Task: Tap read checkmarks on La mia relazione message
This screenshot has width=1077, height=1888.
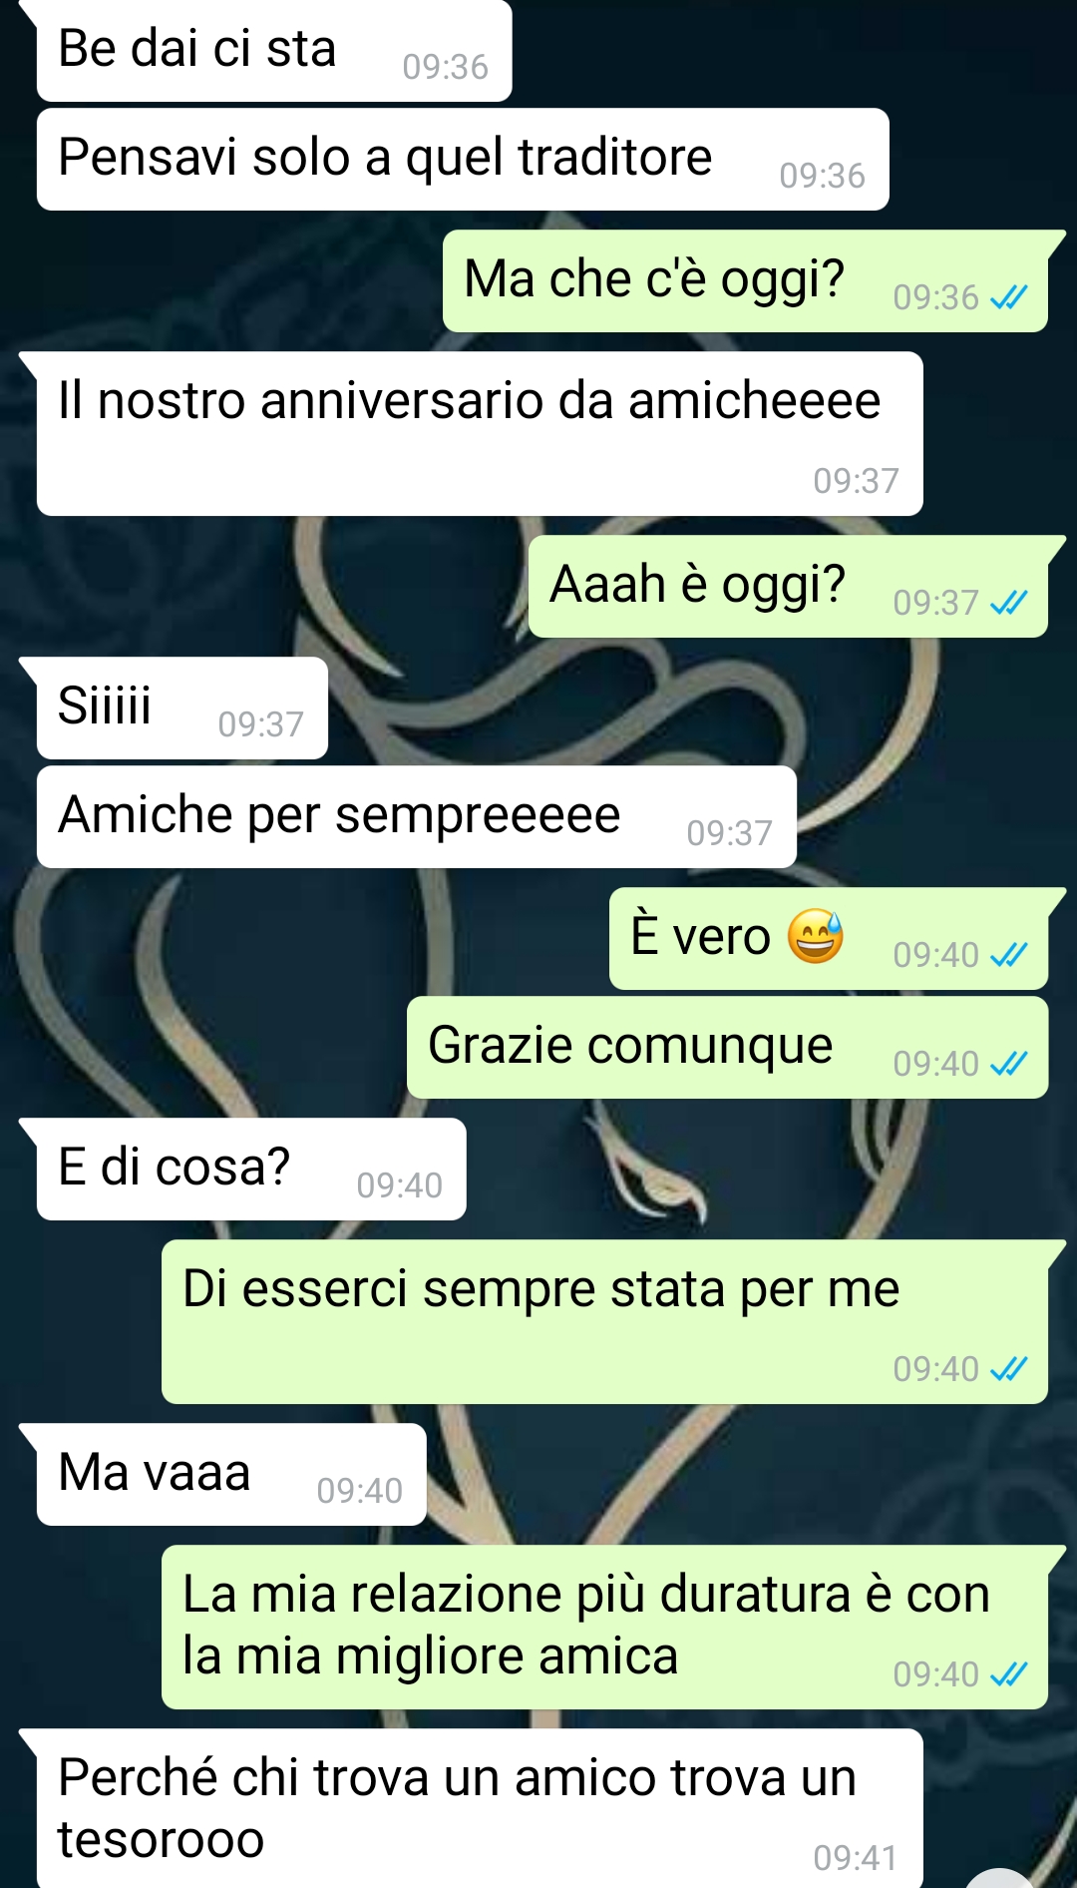Action: [x=1008, y=1674]
